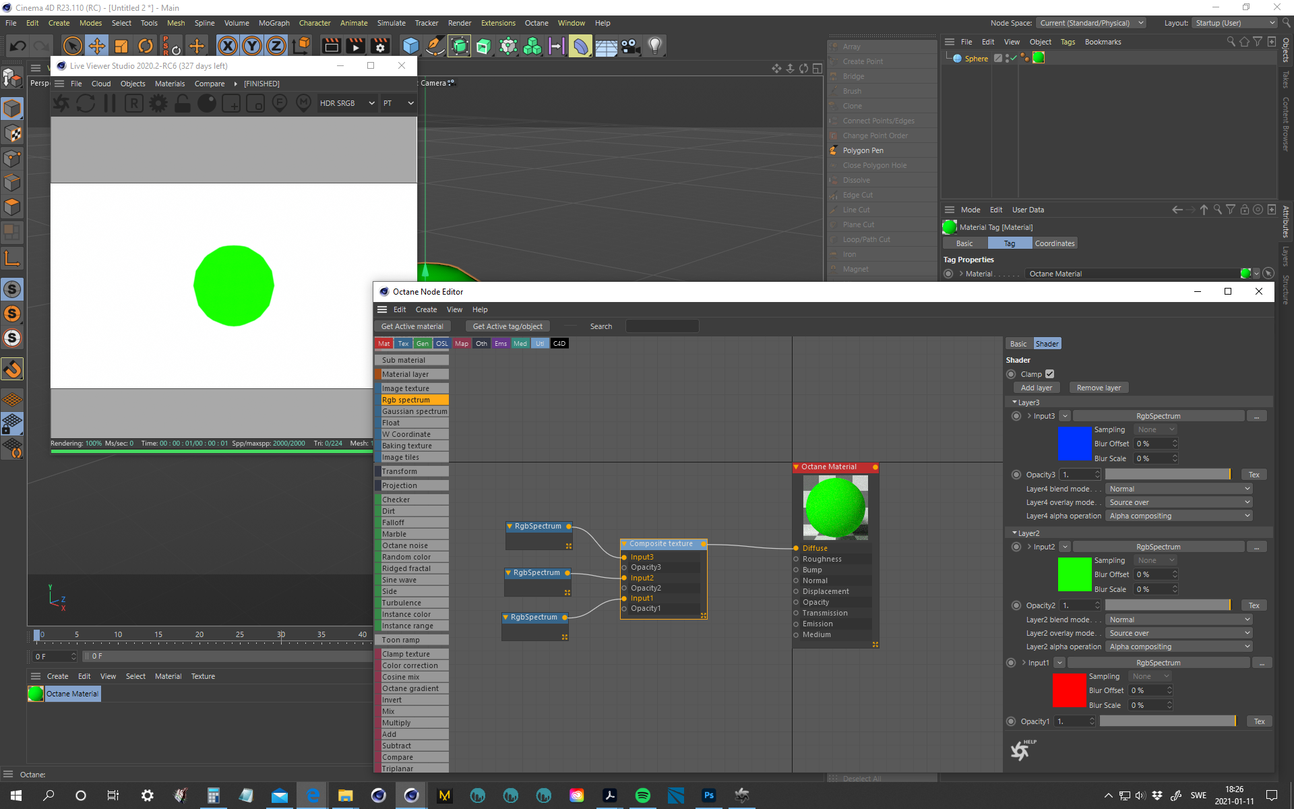This screenshot has height=809, width=1294.
Task: Open Render Settings gear clapperboard icon
Action: [380, 46]
